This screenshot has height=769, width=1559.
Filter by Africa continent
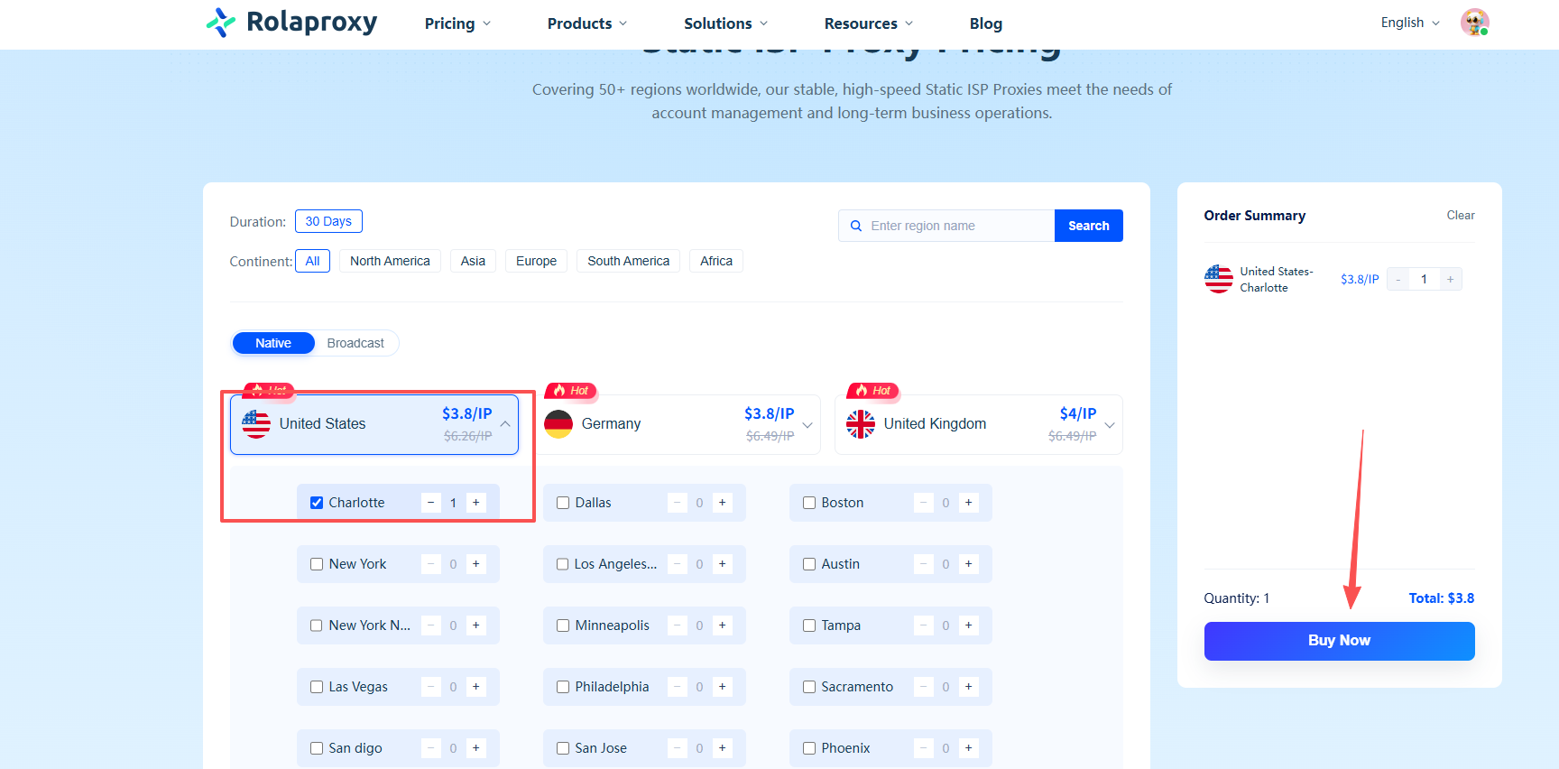716,261
